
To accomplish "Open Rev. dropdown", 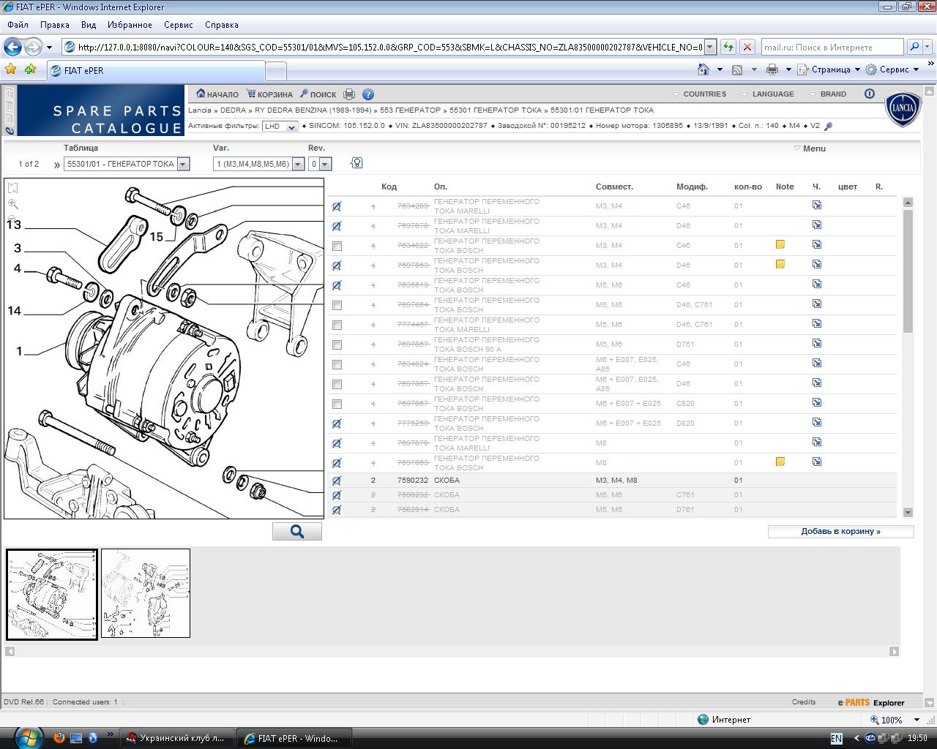I will tap(320, 164).
